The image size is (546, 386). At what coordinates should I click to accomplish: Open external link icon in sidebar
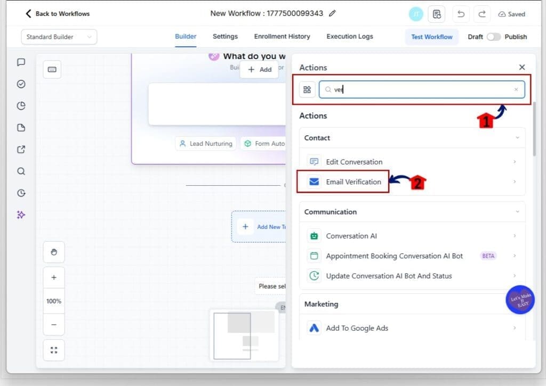[21, 150]
